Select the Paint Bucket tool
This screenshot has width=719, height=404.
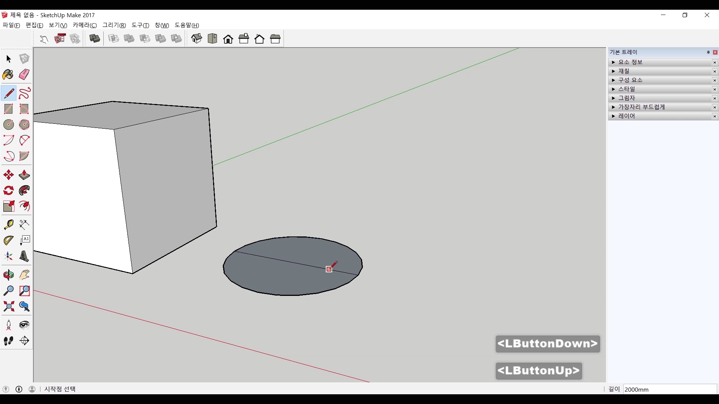coord(8,74)
